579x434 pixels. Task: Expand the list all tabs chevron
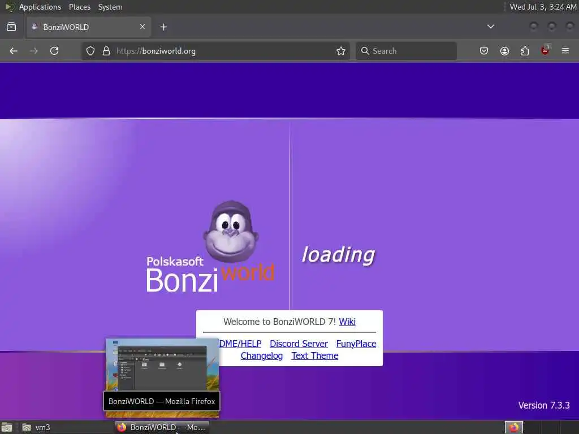[x=490, y=27]
